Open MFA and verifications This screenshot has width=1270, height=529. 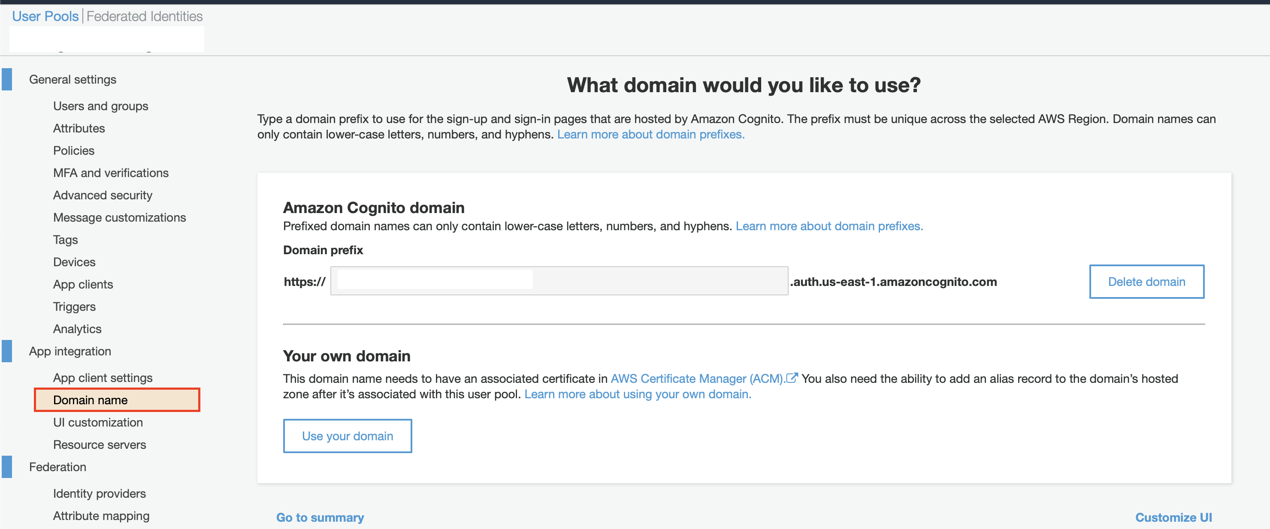tap(111, 172)
